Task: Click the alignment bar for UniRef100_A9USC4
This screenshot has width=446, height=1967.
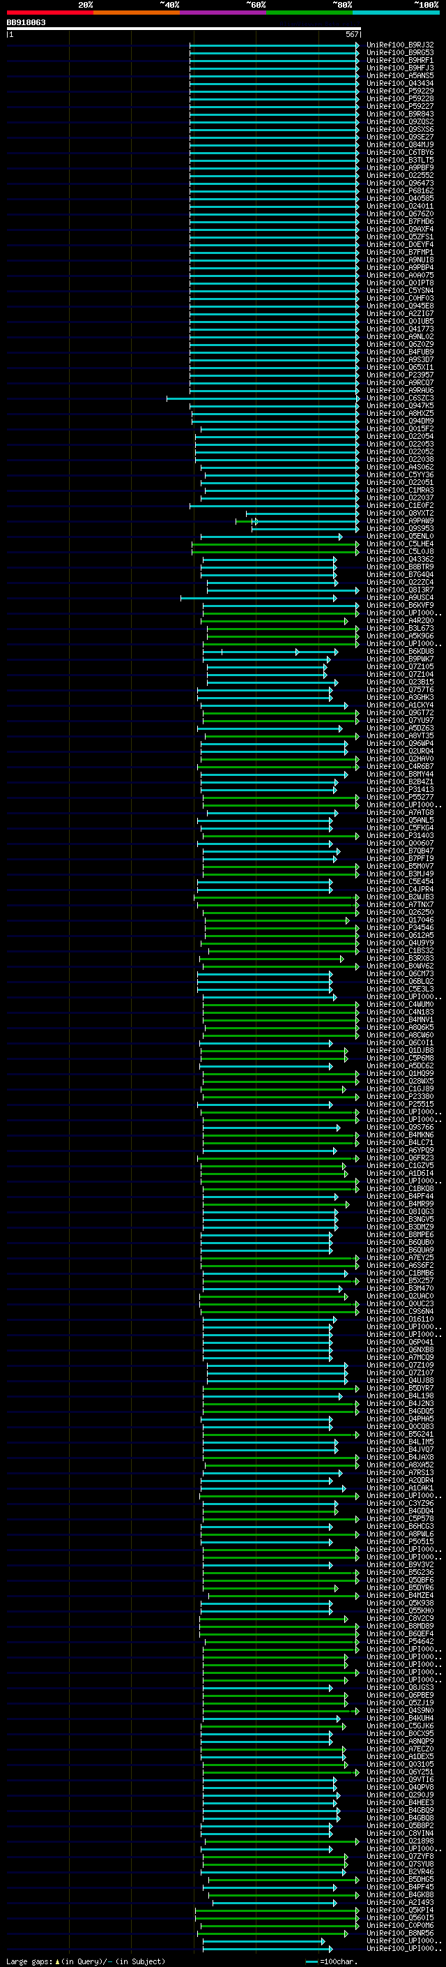Action: pyautogui.click(x=259, y=599)
